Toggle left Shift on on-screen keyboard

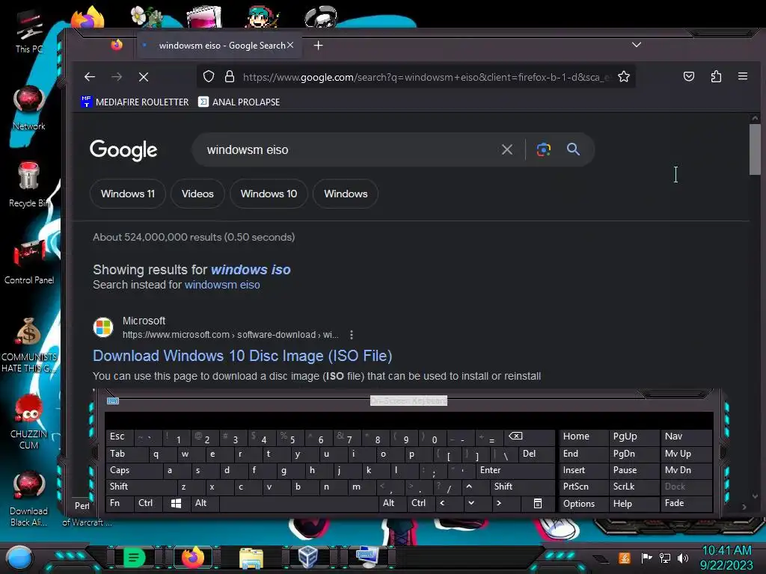(141, 487)
